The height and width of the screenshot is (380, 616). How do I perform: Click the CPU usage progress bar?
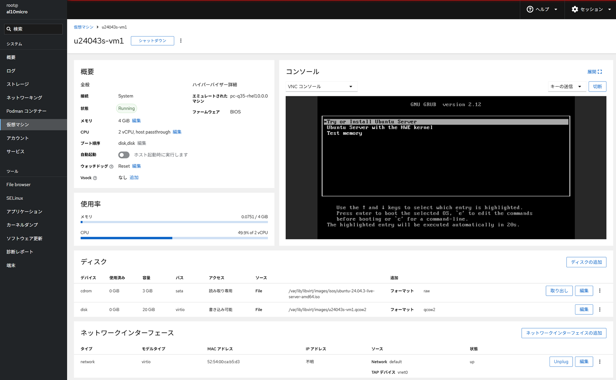click(x=174, y=238)
